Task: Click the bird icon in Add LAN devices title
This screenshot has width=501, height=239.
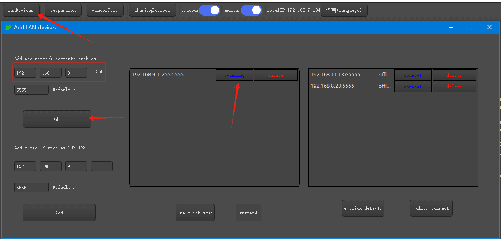Action: (x=9, y=28)
